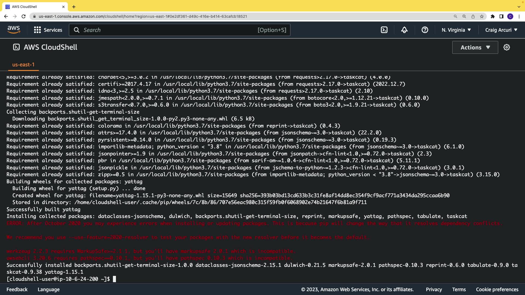This screenshot has width=525, height=295.
Task: Open the notifications bell
Action: tap(404, 30)
